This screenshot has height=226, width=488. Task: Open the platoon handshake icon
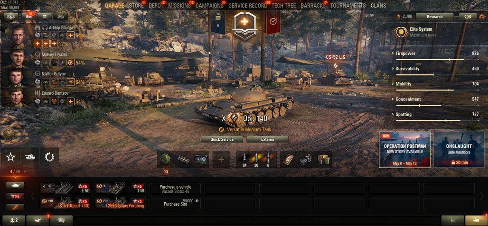point(38,220)
